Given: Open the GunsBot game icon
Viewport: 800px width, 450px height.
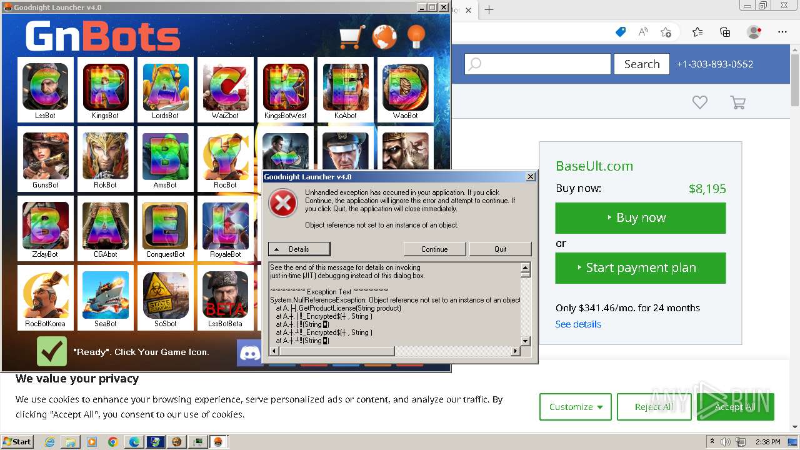Looking at the screenshot, I should click(x=46, y=158).
